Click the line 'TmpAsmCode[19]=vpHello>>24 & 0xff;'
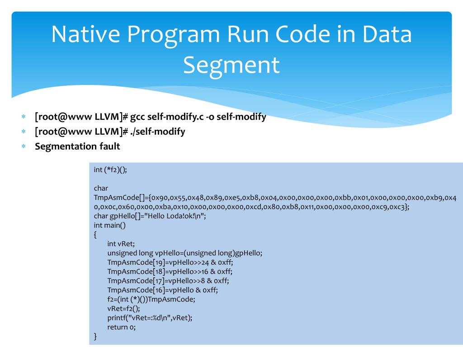The height and width of the screenshot is (347, 463). pyautogui.click(x=170, y=263)
